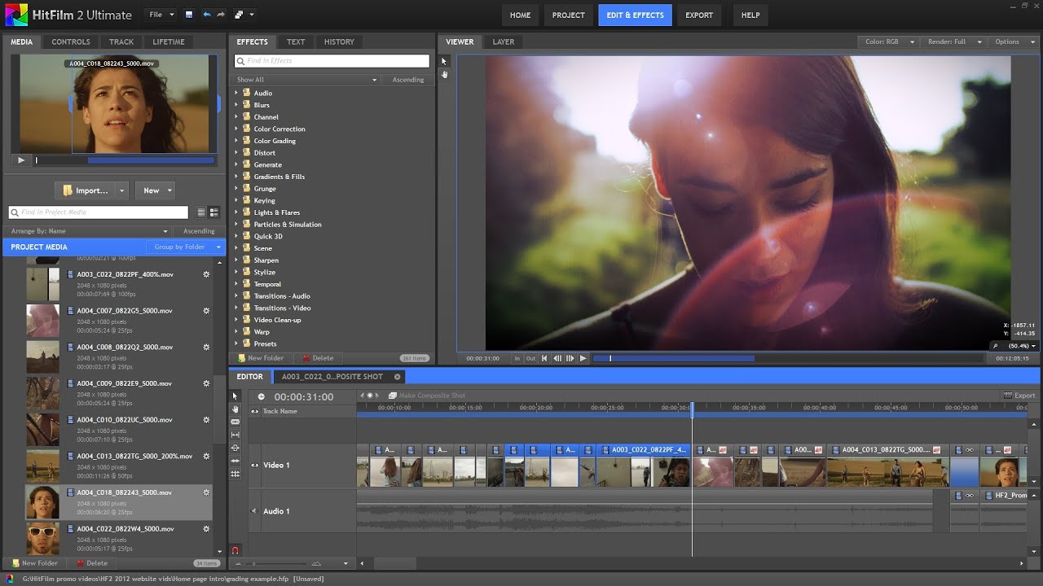Image resolution: width=1043 pixels, height=586 pixels.
Task: Select the timeline hand tool
Action: [x=235, y=409]
